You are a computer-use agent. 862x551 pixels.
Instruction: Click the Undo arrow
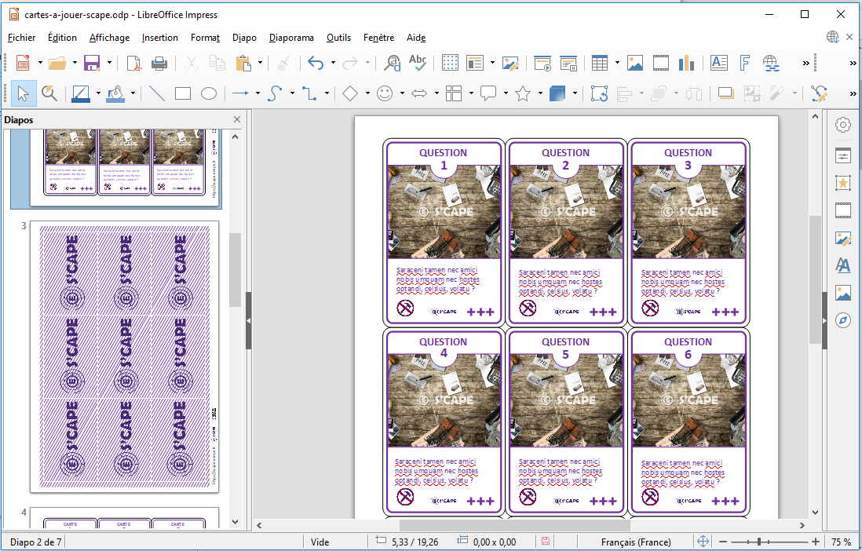[x=316, y=64]
